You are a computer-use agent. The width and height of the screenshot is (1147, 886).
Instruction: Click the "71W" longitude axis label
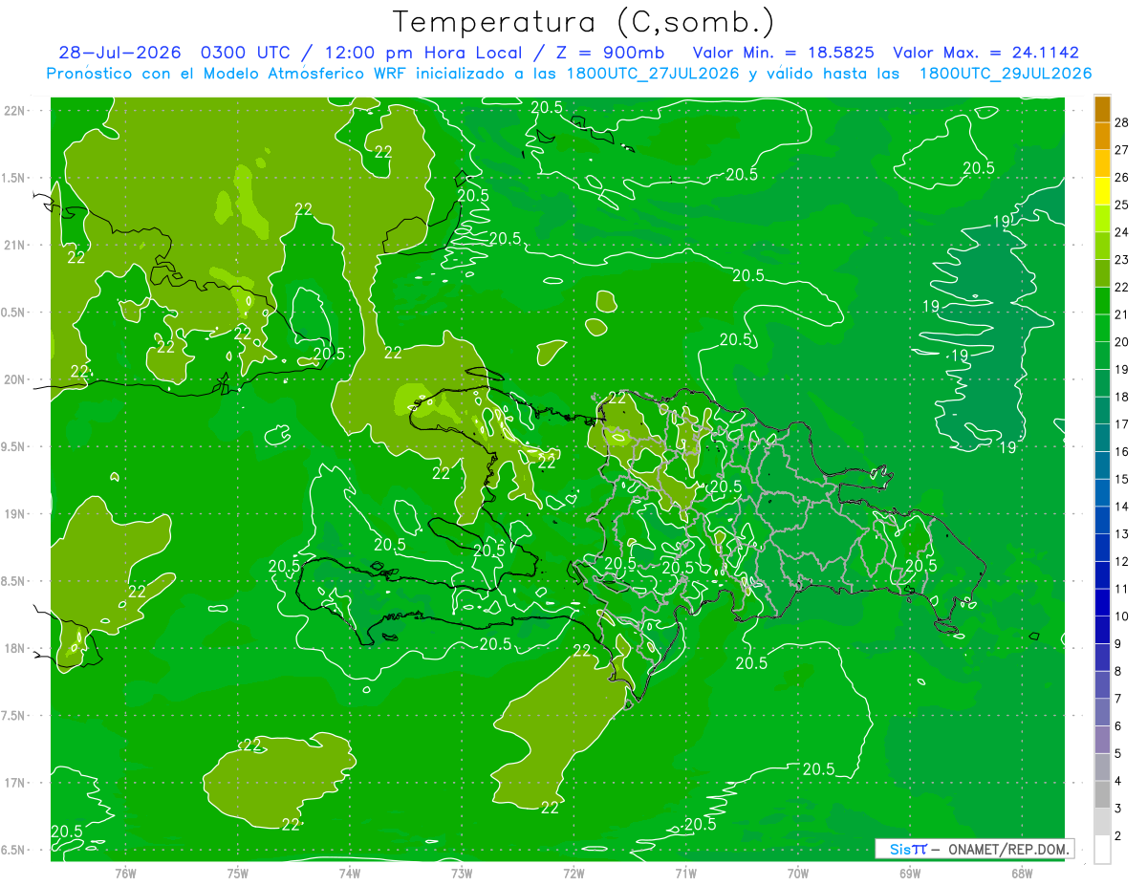click(x=685, y=873)
